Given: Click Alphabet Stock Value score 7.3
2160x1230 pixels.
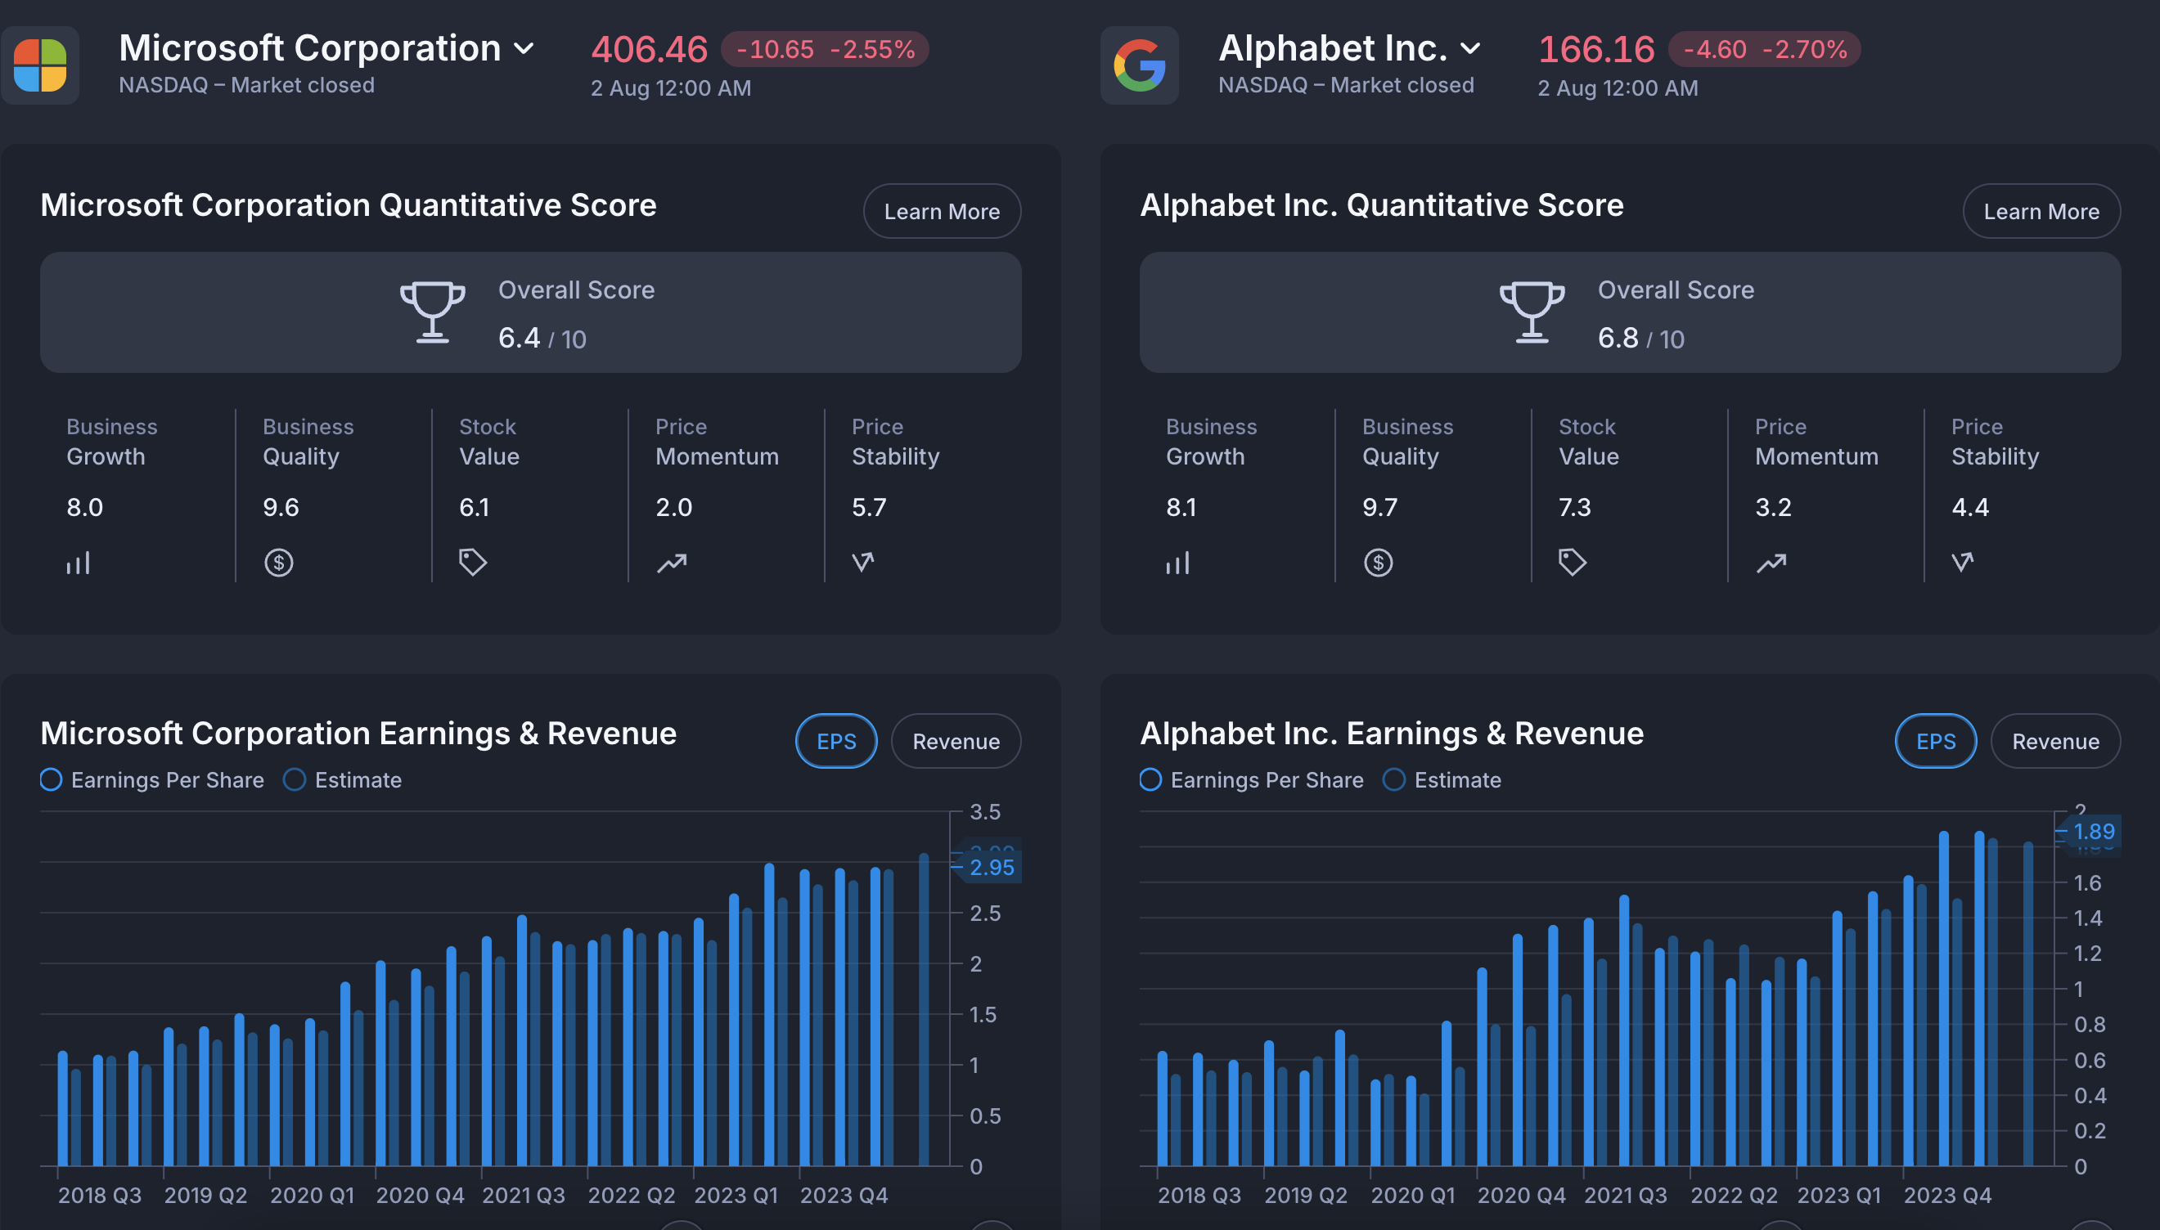Looking at the screenshot, I should pos(1574,507).
